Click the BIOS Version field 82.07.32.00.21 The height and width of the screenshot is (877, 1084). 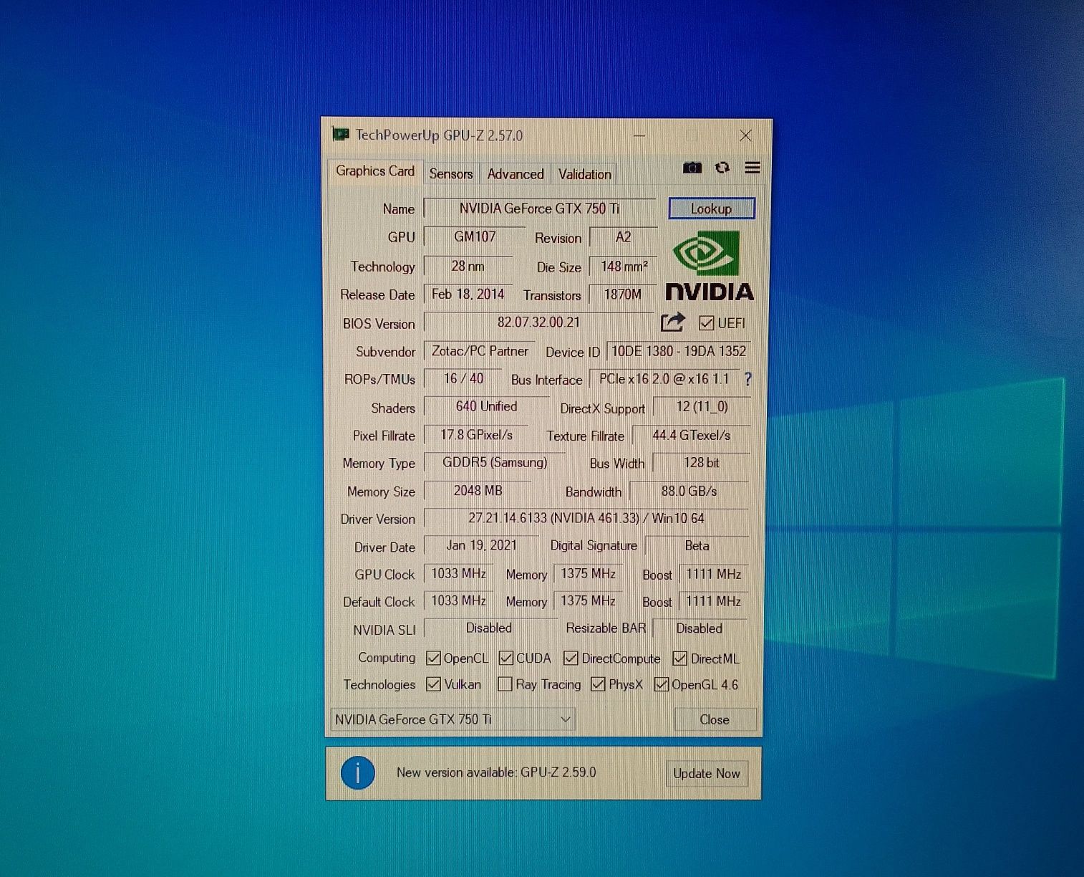(x=538, y=322)
